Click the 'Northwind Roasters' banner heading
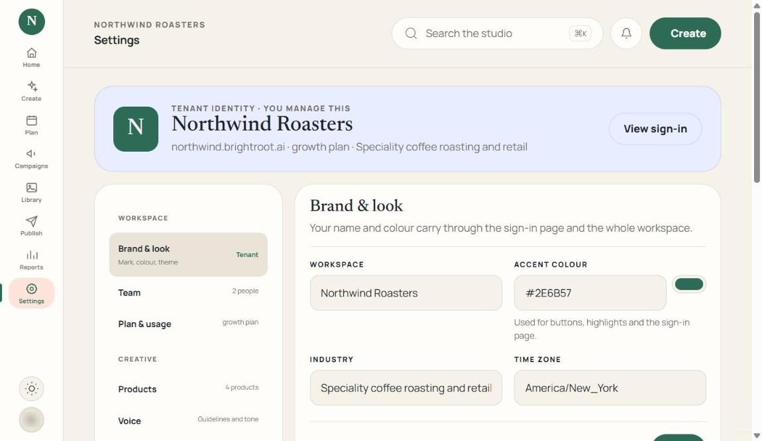Image resolution: width=762 pixels, height=441 pixels. pyautogui.click(x=262, y=124)
